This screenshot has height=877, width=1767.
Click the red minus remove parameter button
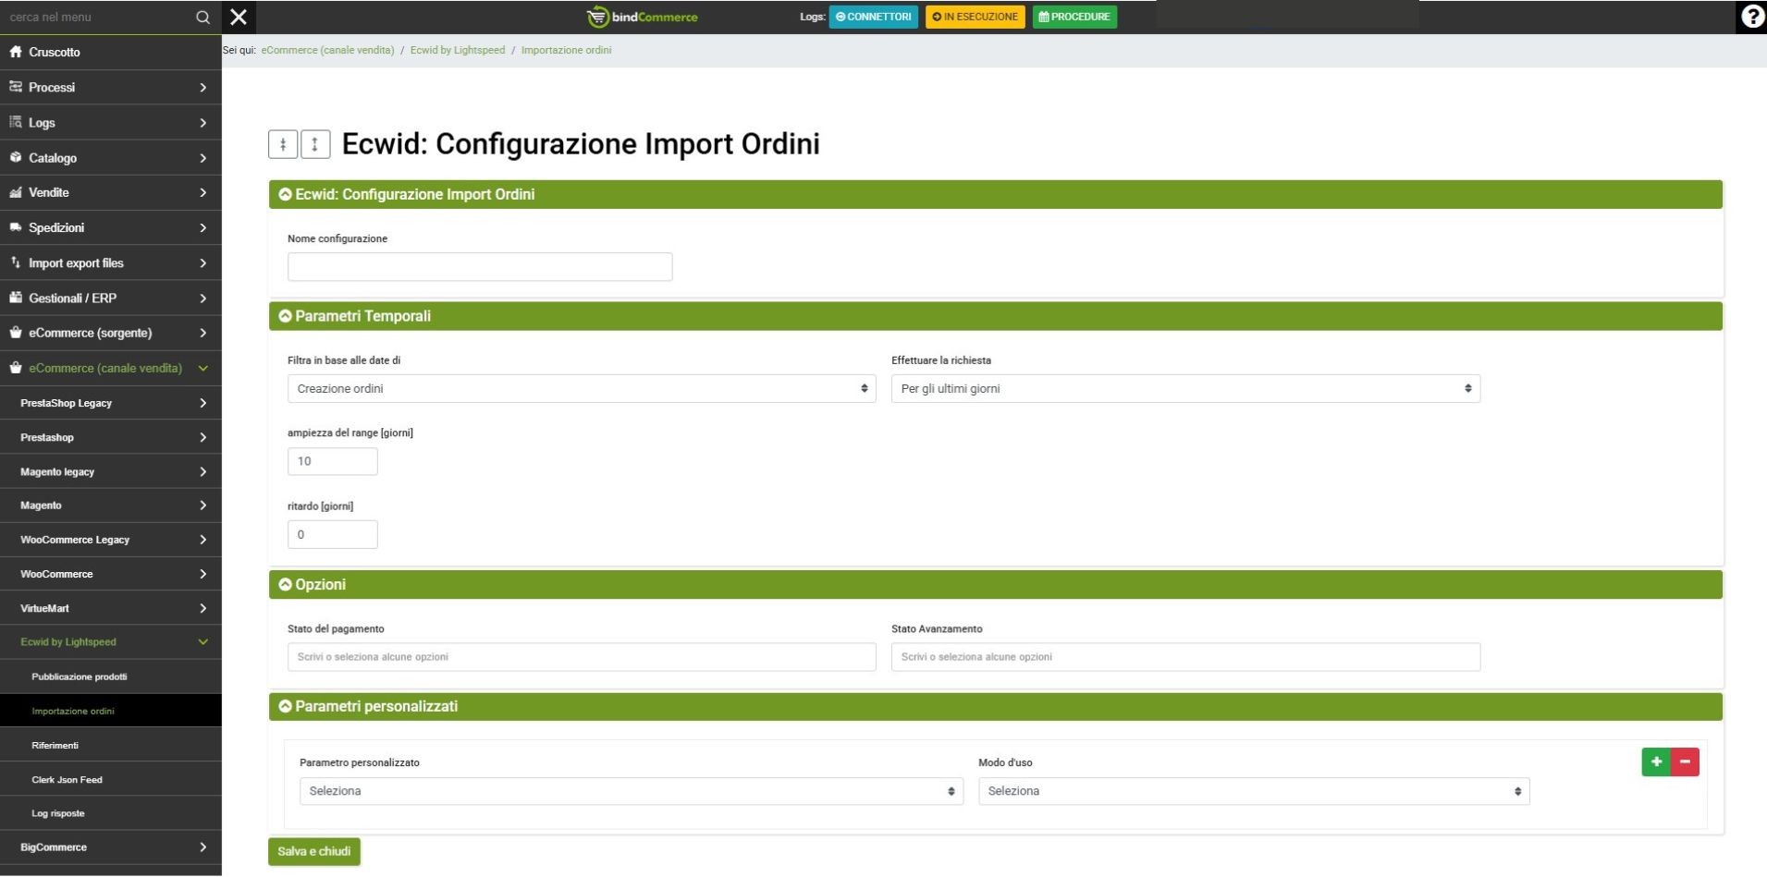click(x=1685, y=762)
